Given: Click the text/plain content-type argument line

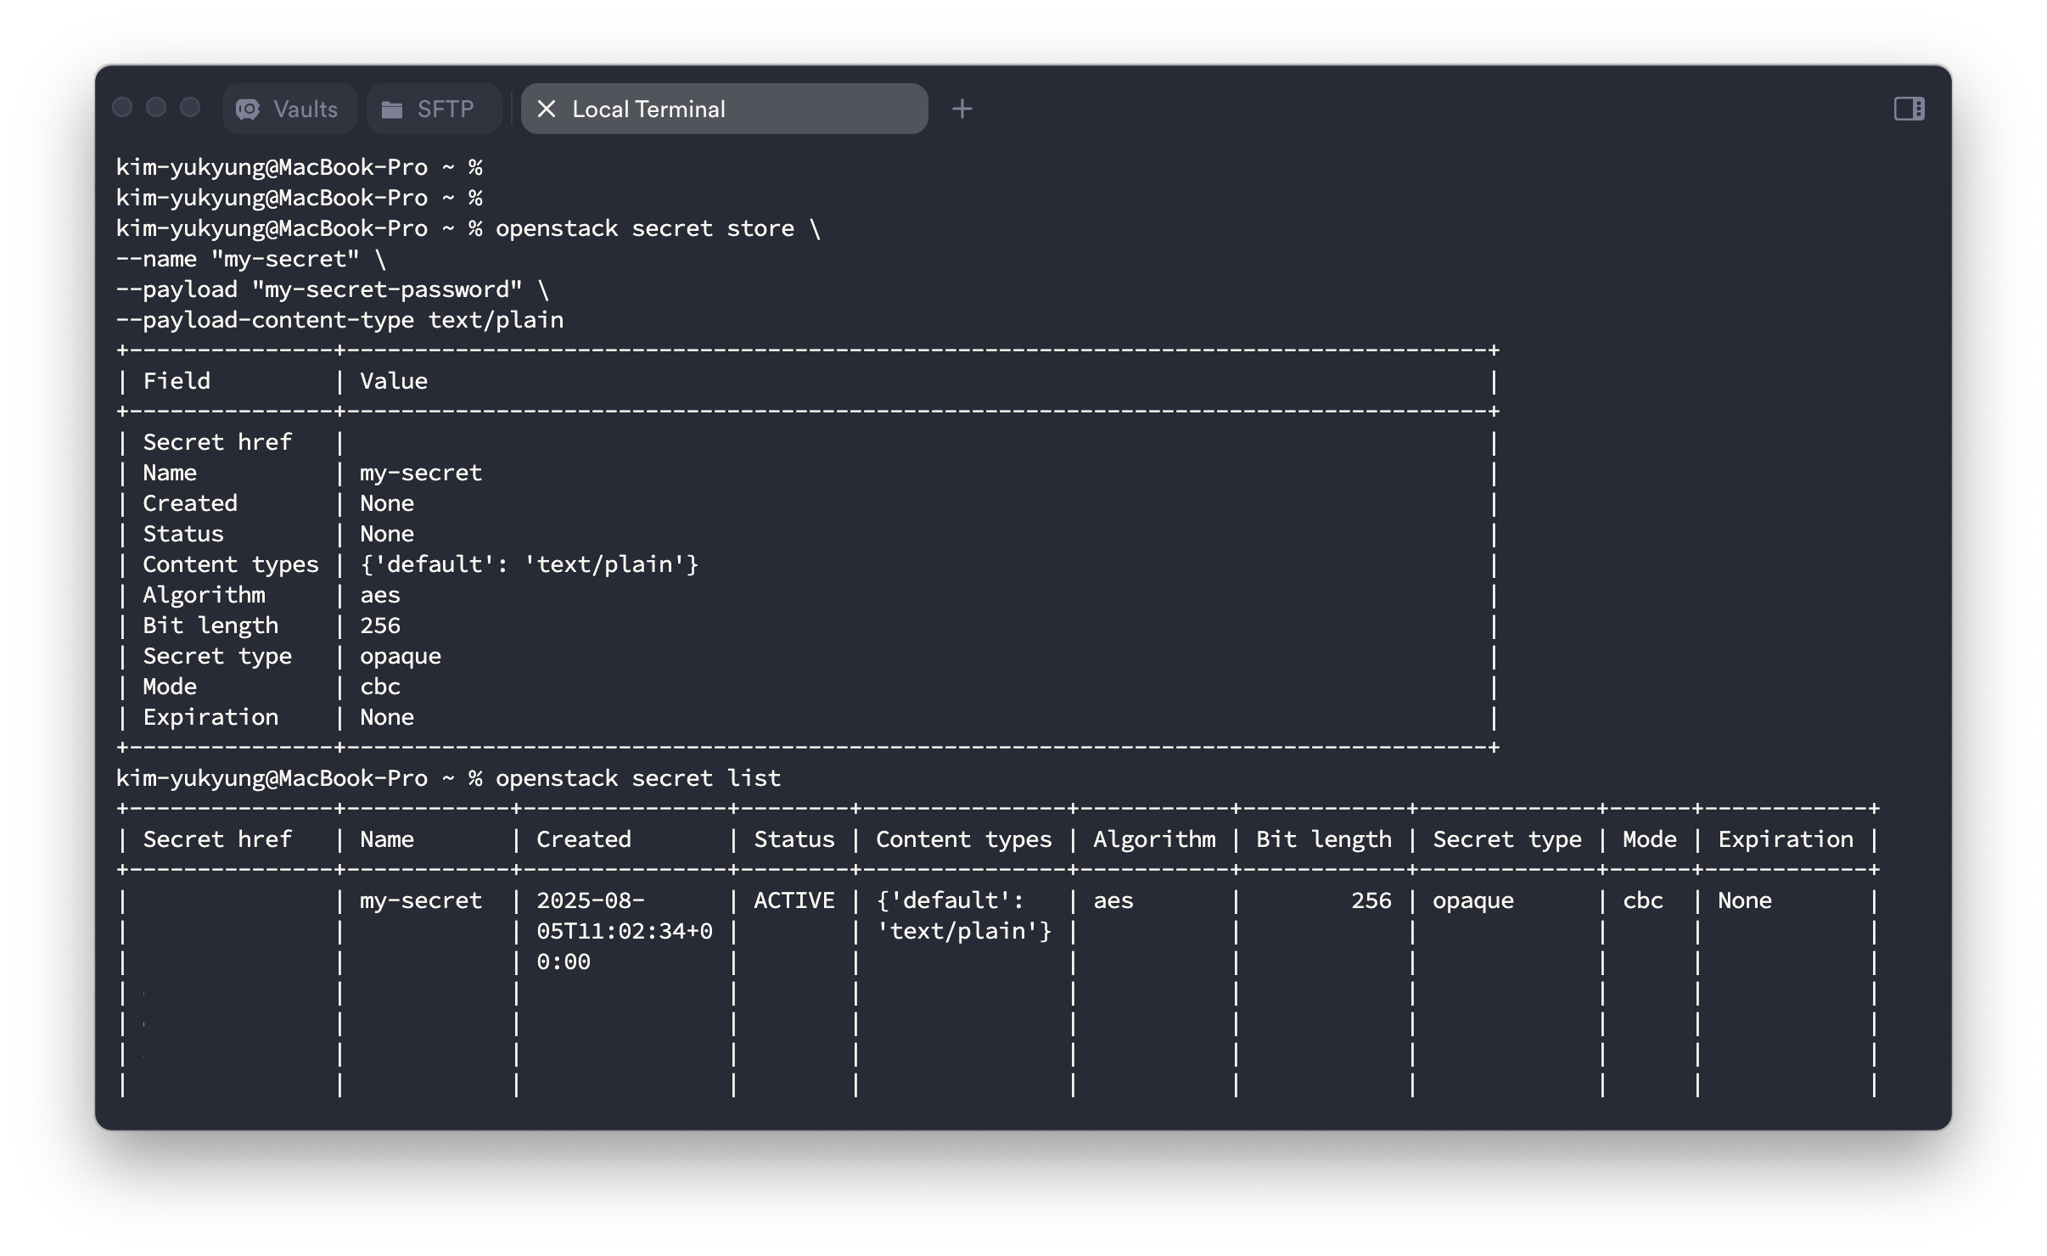Looking at the screenshot, I should pos(339,320).
